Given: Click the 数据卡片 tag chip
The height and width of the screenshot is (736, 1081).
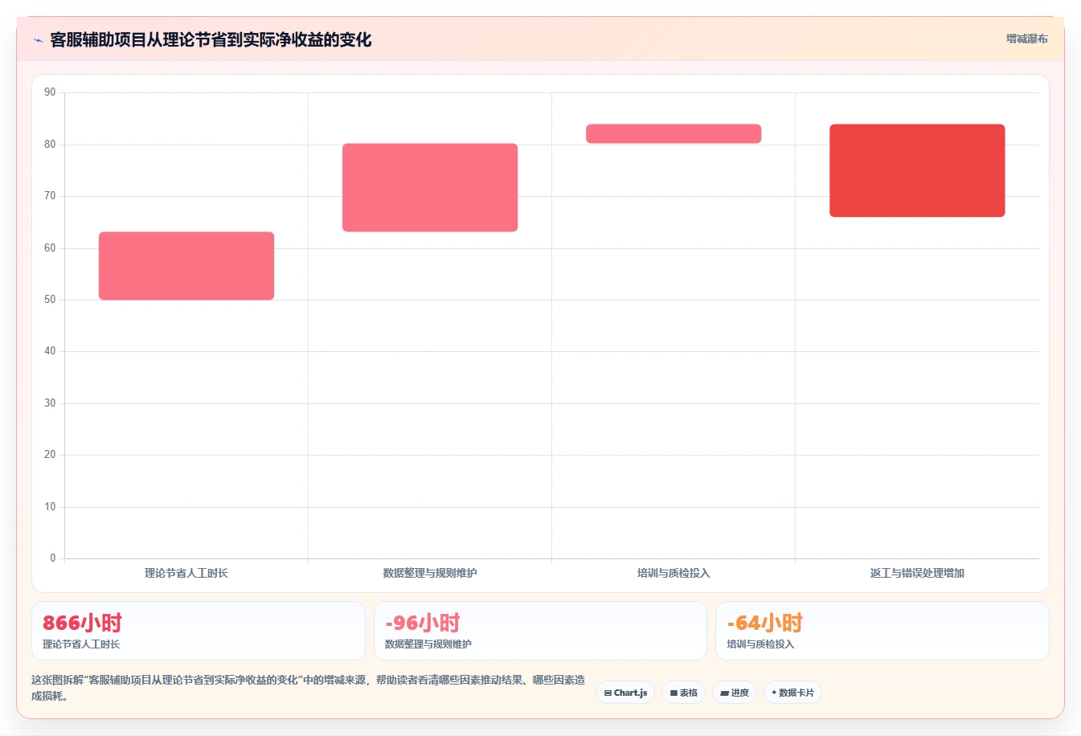Looking at the screenshot, I should 792,693.
